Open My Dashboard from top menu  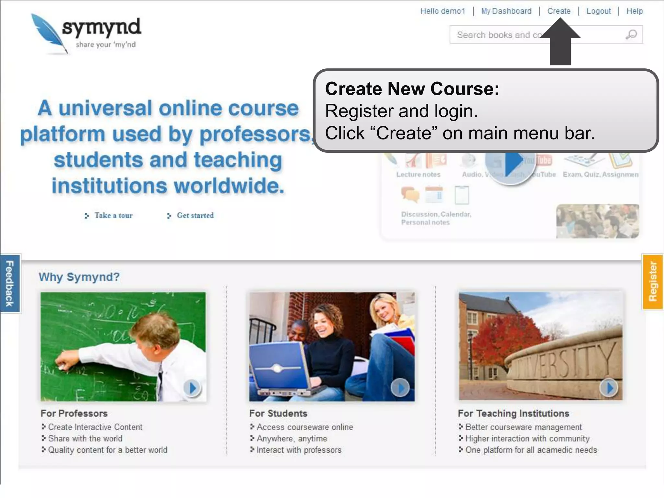tap(506, 11)
